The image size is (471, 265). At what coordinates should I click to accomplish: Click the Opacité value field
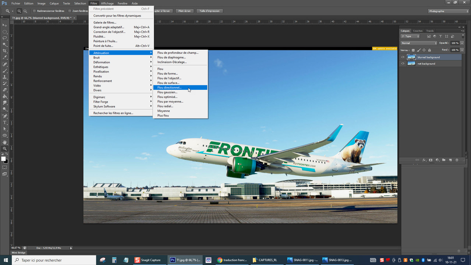click(x=455, y=43)
